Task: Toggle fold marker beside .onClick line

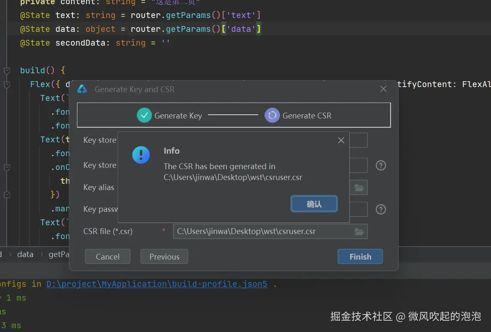Action: (7, 167)
